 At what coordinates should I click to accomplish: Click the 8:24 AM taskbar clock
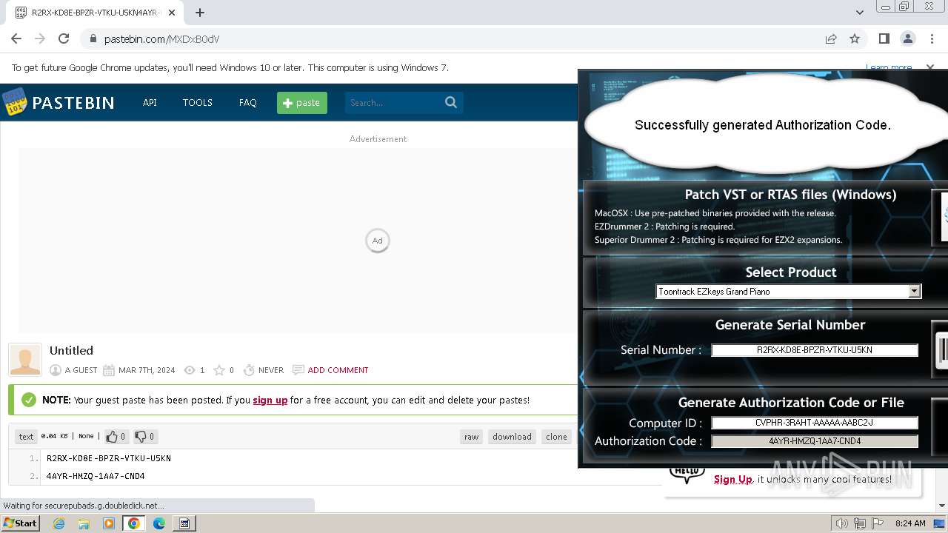(910, 523)
